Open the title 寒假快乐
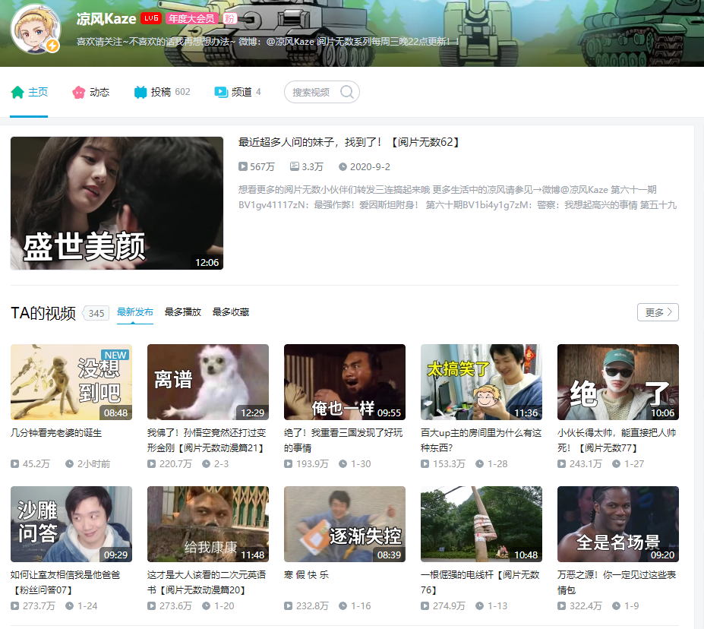The height and width of the screenshot is (629, 704). click(306, 574)
